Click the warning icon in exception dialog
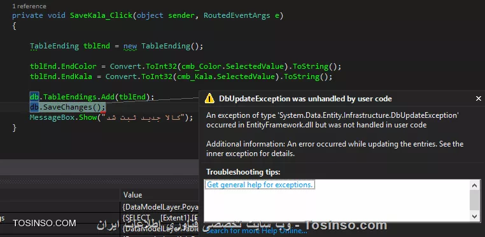Image resolution: width=485 pixels, height=237 pixels. tap(209, 98)
